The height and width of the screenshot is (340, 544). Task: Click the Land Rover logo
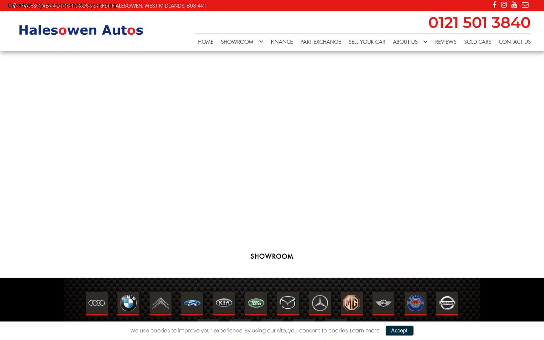click(x=256, y=303)
